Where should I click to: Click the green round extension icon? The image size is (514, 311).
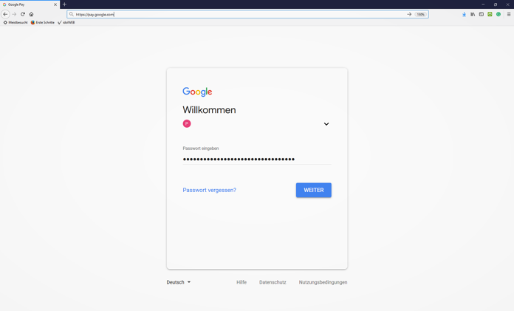tap(498, 14)
